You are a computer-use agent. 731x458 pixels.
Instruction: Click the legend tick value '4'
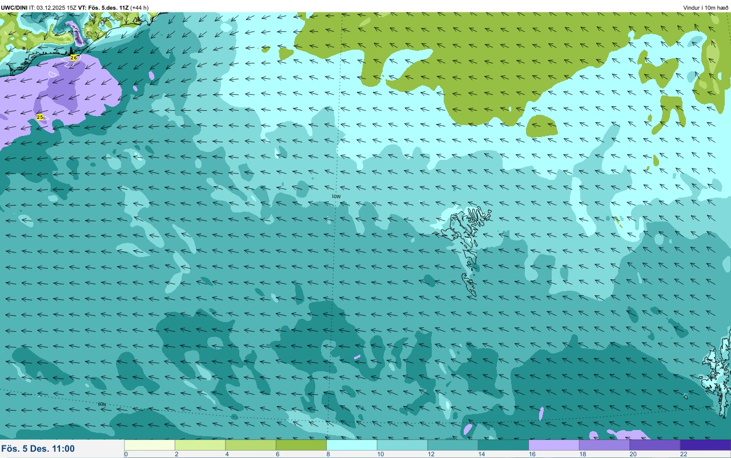(227, 454)
